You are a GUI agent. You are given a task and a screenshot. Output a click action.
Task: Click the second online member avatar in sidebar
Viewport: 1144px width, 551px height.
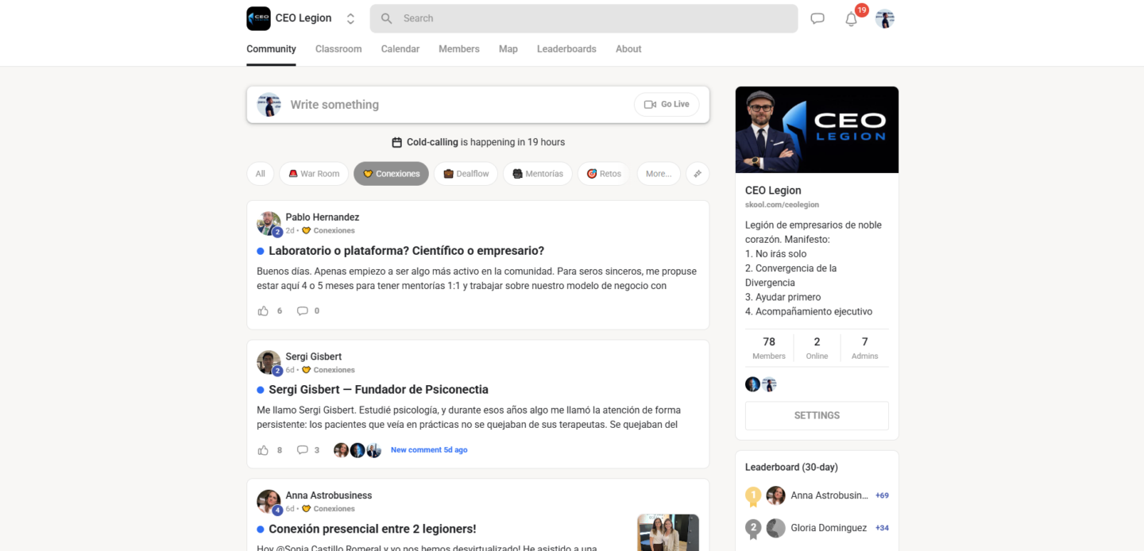769,384
